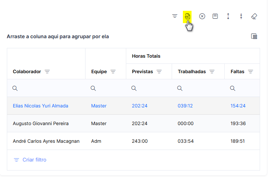The height and width of the screenshot is (177, 268).
Task: Click 039:12 Trabalhadas value
Action: click(x=185, y=106)
